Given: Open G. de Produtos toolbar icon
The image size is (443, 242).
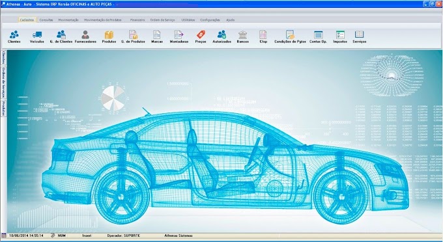Looking at the screenshot, I should coord(133,36).
